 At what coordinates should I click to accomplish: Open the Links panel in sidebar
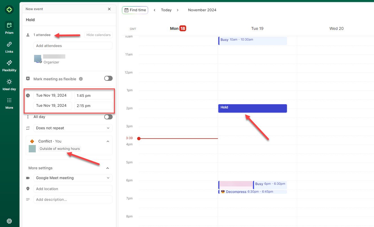point(9,46)
